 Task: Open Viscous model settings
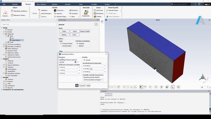43,17
